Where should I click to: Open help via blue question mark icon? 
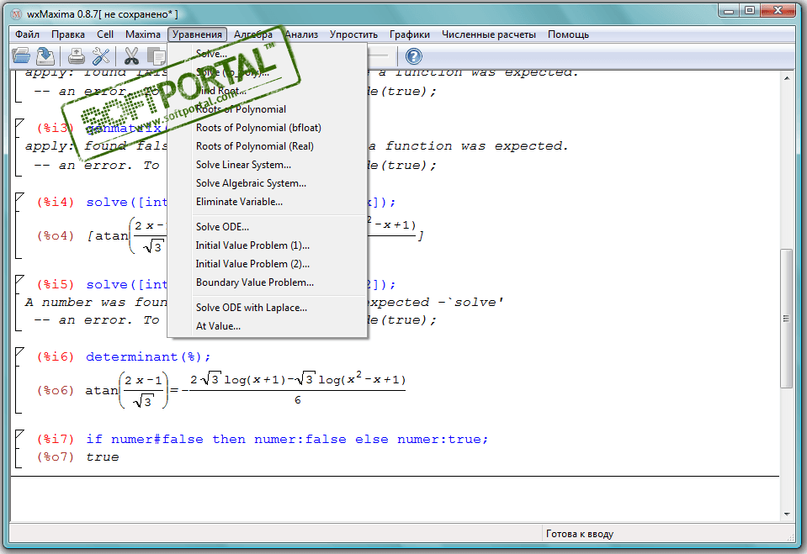pyautogui.click(x=413, y=56)
